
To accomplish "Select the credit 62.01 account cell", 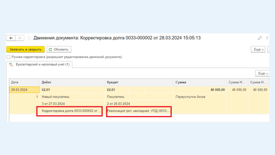I will tap(117, 90).
